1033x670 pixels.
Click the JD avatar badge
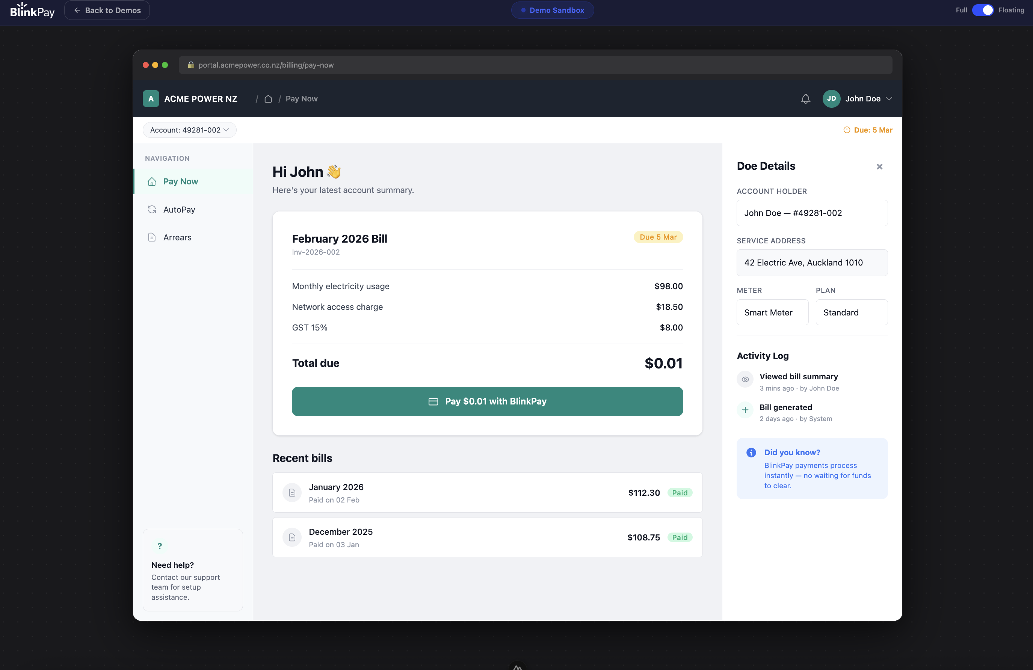pyautogui.click(x=831, y=98)
